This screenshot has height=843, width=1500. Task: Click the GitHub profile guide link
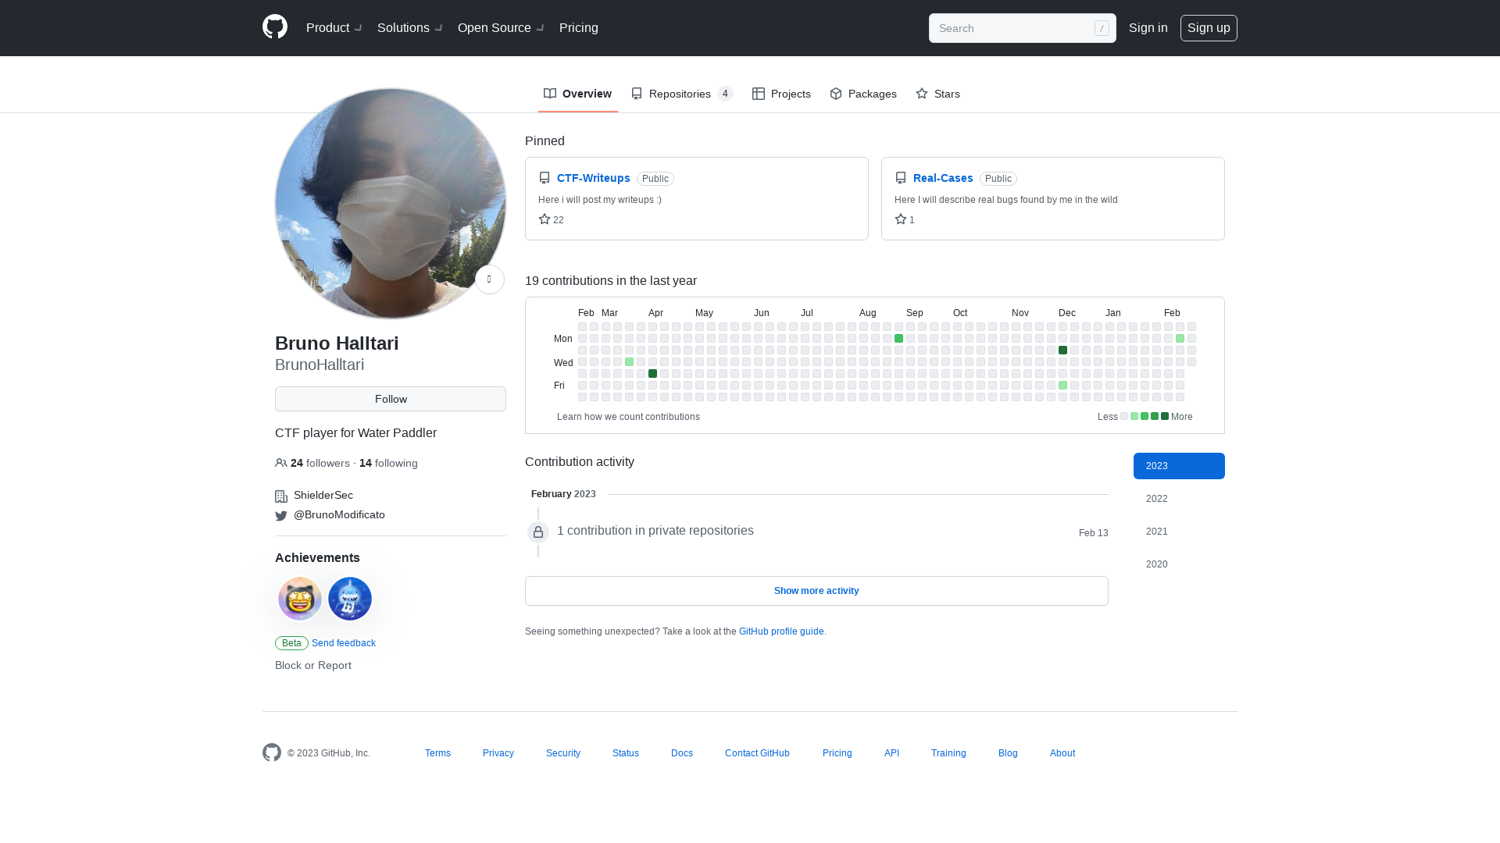coord(781,631)
